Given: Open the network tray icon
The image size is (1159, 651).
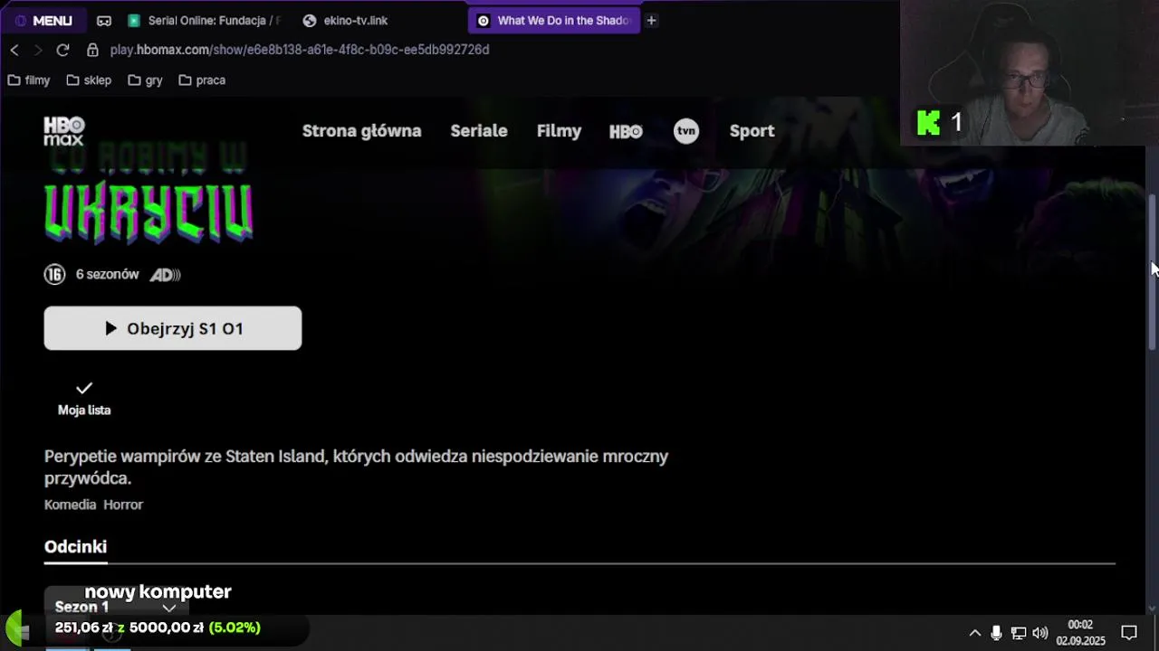Looking at the screenshot, I should [x=1018, y=633].
